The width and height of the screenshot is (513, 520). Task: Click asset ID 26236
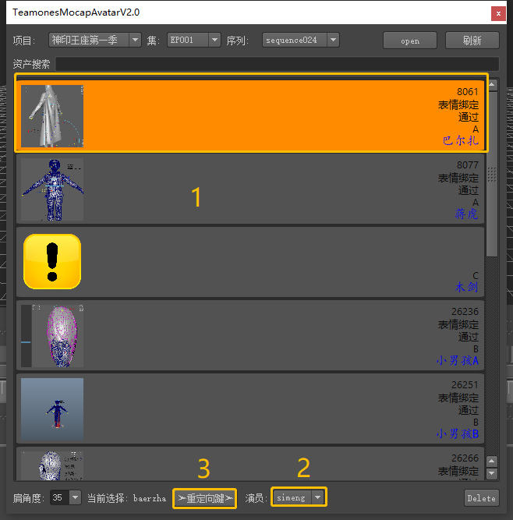pos(465,312)
